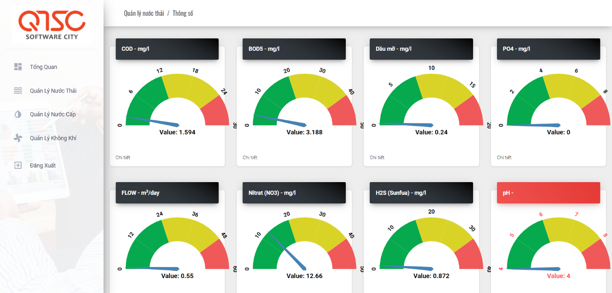612x293 pixels.
Task: Click the fan icon for Quản Lý Không Khí
Action: [18, 138]
